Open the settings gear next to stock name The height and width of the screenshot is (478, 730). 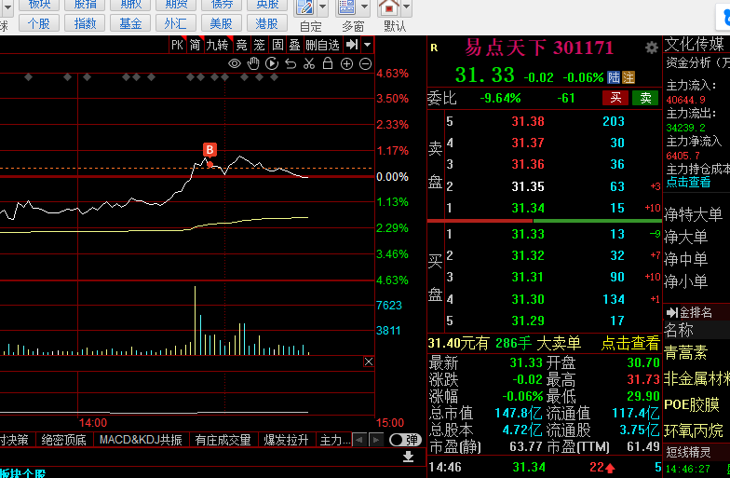point(652,48)
